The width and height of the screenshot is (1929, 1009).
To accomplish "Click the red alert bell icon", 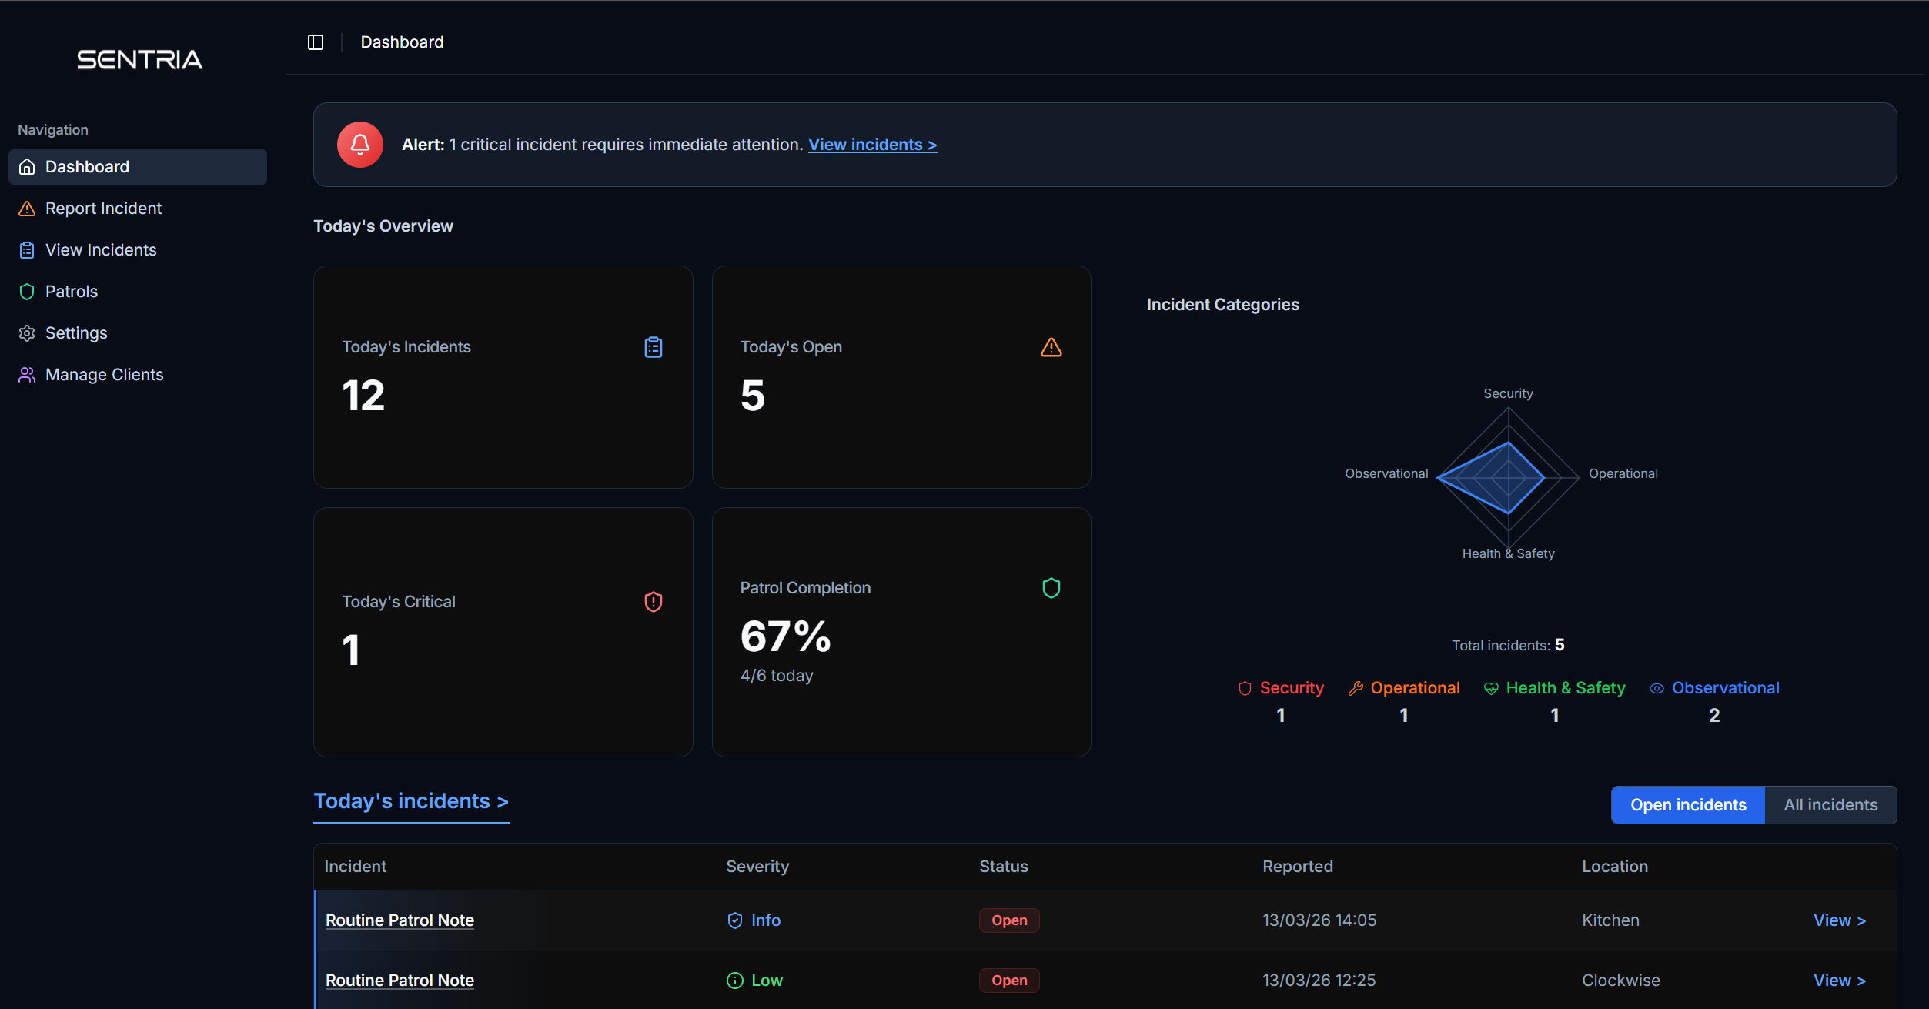I will 359,145.
